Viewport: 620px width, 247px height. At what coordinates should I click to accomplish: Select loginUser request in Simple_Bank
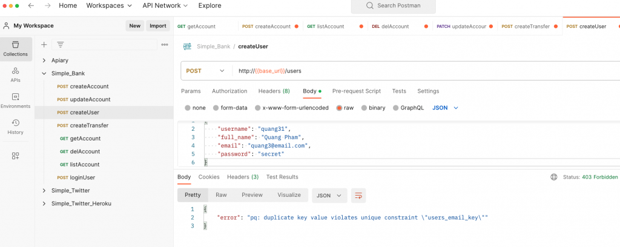click(83, 177)
